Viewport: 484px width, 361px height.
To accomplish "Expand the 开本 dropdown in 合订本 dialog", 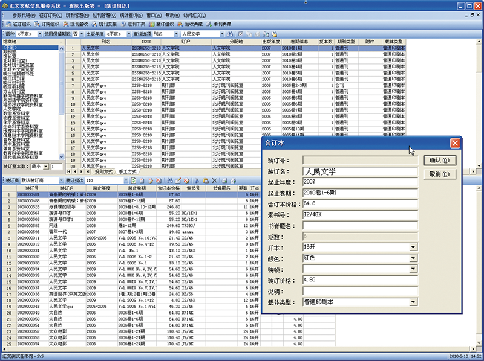I will point(413,247).
